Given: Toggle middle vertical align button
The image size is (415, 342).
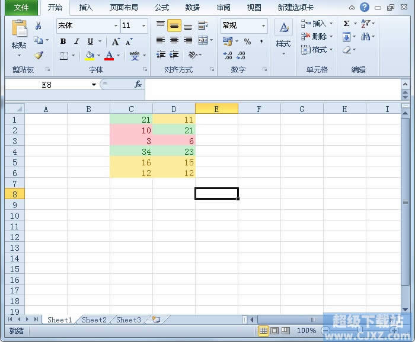Looking at the screenshot, I should point(174,25).
